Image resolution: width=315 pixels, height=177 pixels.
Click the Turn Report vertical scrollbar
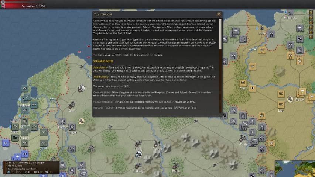[x=221, y=34]
